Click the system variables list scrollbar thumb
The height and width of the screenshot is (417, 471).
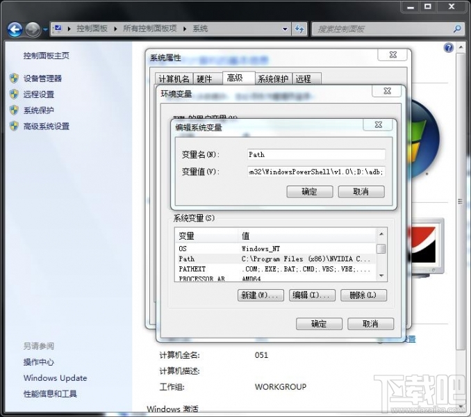pyautogui.click(x=381, y=249)
